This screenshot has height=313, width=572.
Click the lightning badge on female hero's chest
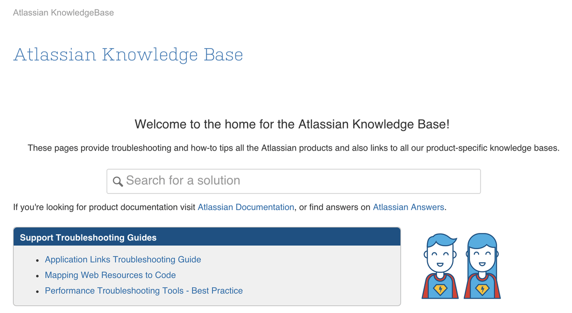coord(482,289)
